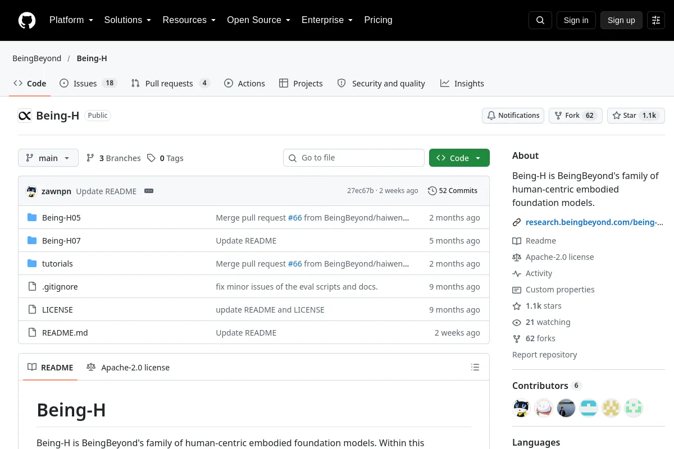
Task: Open the README.md file name
Action: [x=65, y=333]
